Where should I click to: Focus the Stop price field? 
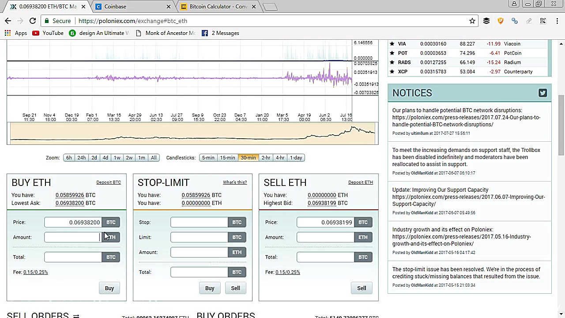[x=199, y=222]
